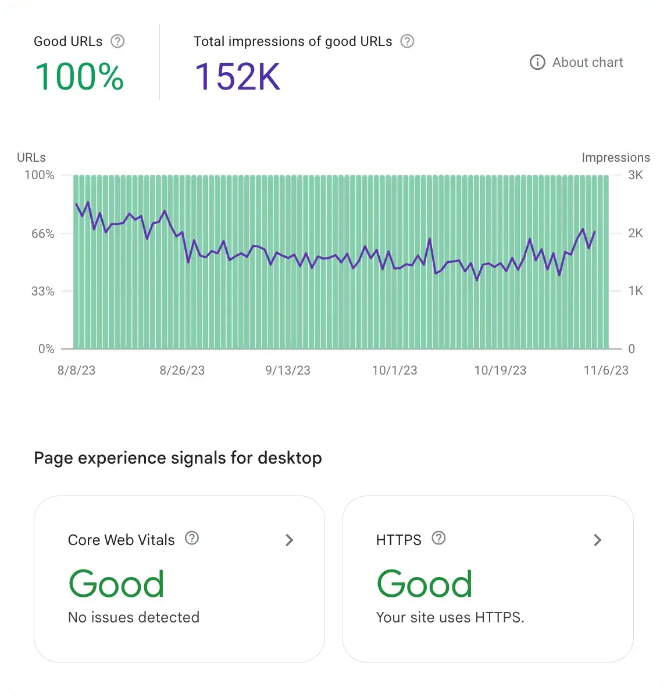Click 'No issues detected' status text

tap(134, 617)
